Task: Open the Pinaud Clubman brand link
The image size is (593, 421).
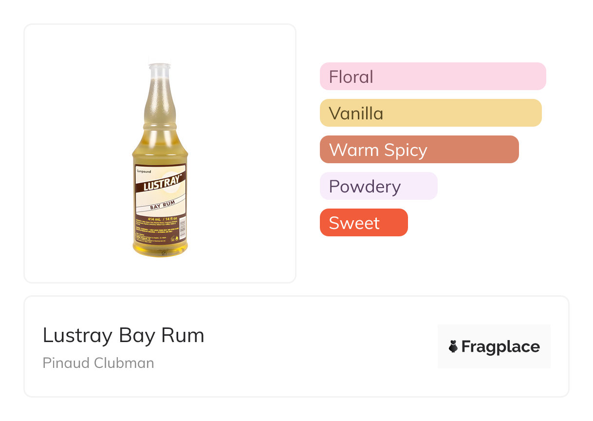Action: coord(98,363)
